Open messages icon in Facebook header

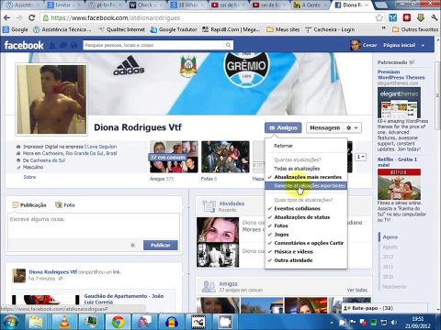pyautogui.click(x=63, y=45)
